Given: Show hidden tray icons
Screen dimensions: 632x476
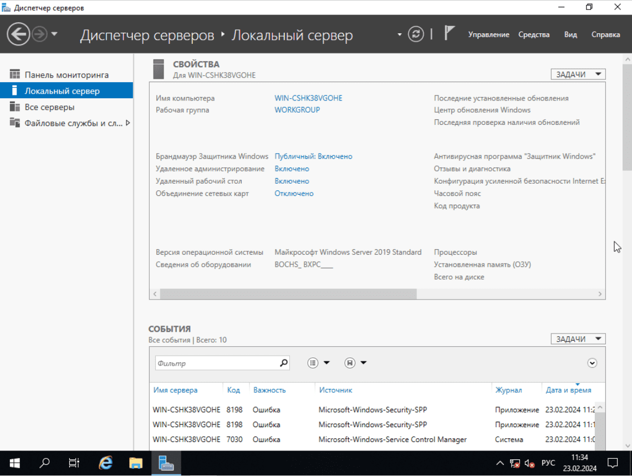Looking at the screenshot, I should 500,463.
